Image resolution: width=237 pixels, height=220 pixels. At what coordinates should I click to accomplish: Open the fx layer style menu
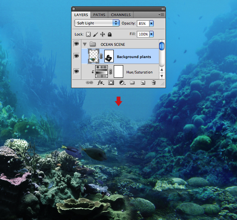click(x=101, y=83)
